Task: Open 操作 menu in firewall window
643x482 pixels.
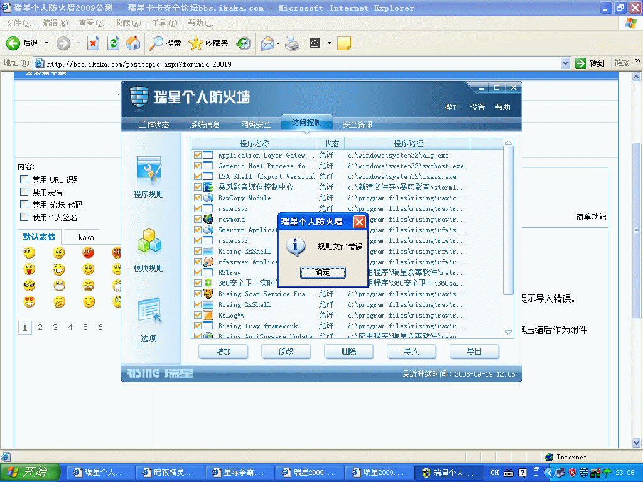Action: (x=452, y=107)
